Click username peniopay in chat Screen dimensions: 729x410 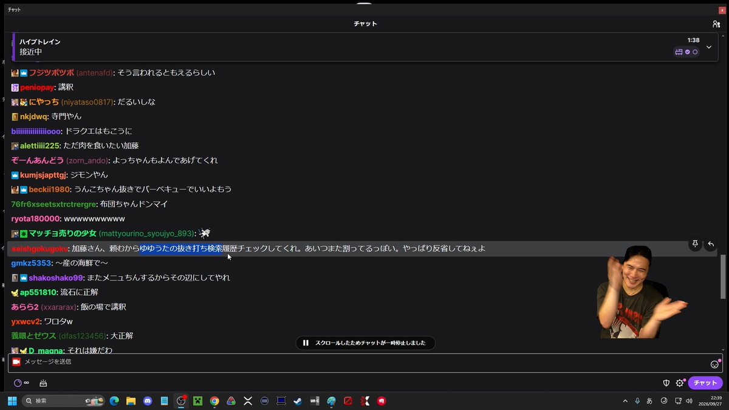click(x=37, y=87)
